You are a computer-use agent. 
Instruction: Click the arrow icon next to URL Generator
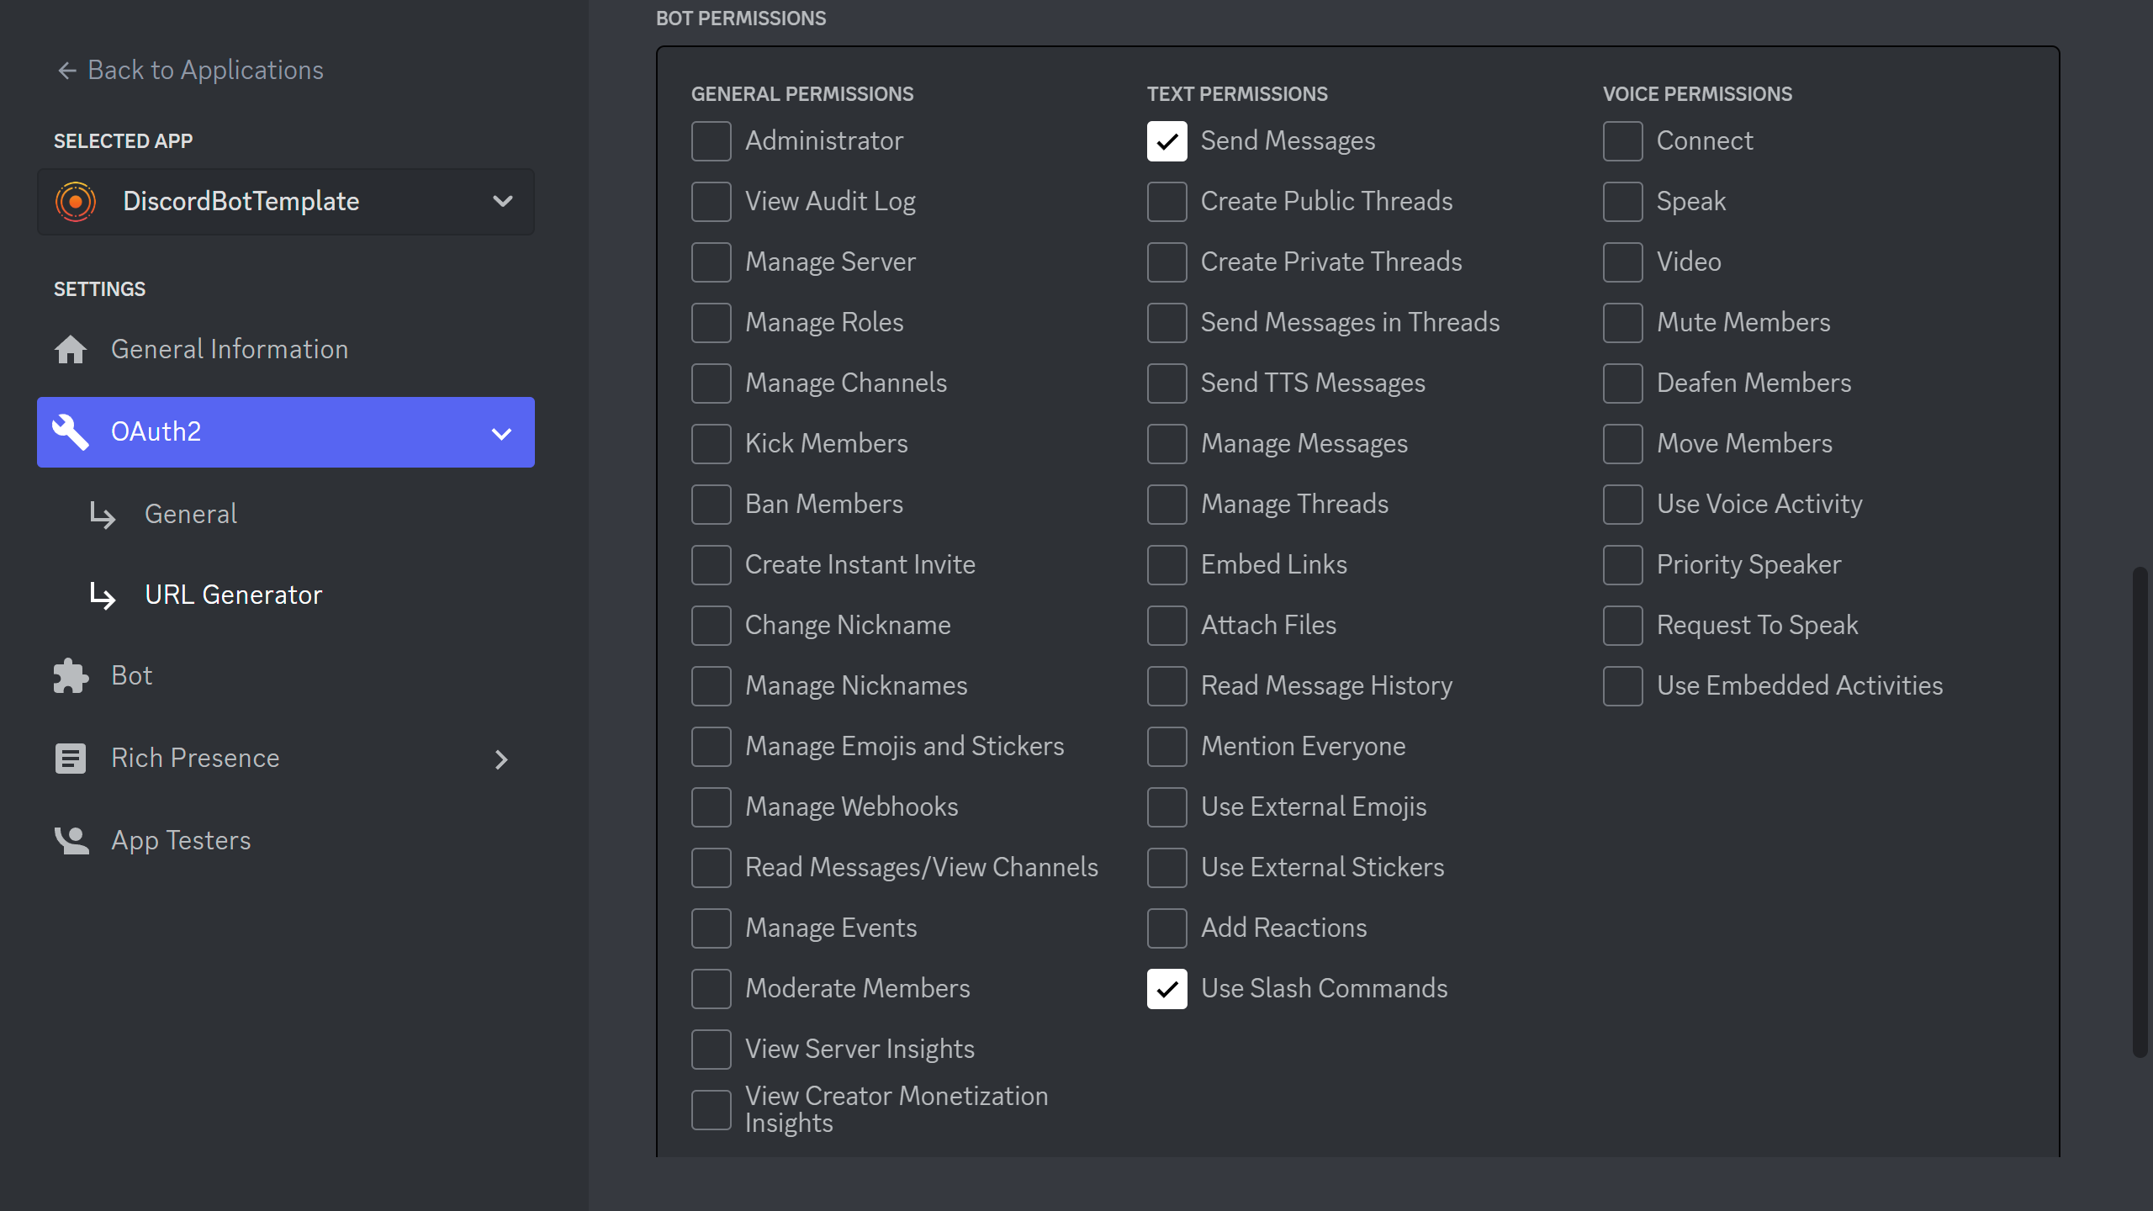pos(103,595)
